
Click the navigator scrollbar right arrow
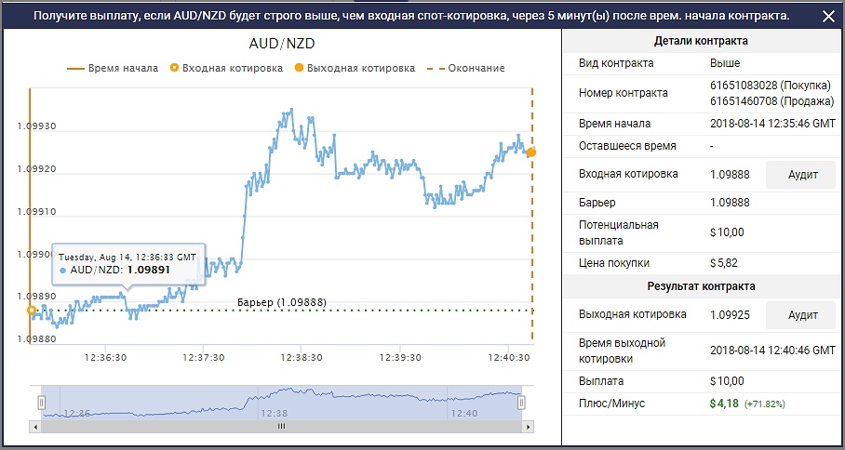tap(529, 427)
